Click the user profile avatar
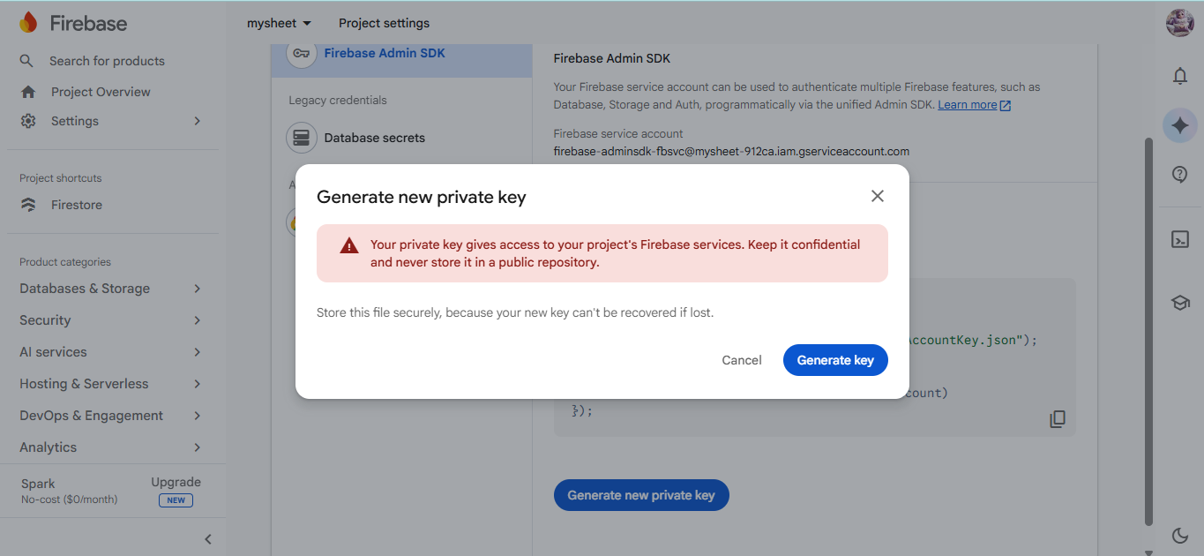The image size is (1204, 556). pyautogui.click(x=1179, y=23)
